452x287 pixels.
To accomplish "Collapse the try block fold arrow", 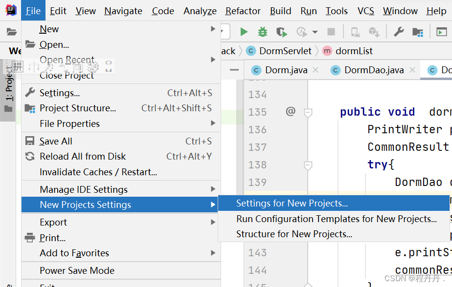I will tap(308, 164).
